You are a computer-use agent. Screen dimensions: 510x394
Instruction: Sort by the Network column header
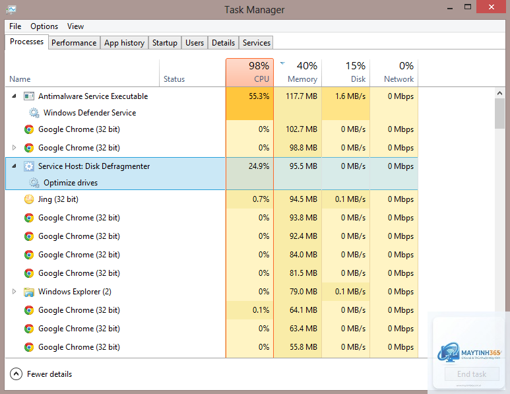[x=394, y=73]
